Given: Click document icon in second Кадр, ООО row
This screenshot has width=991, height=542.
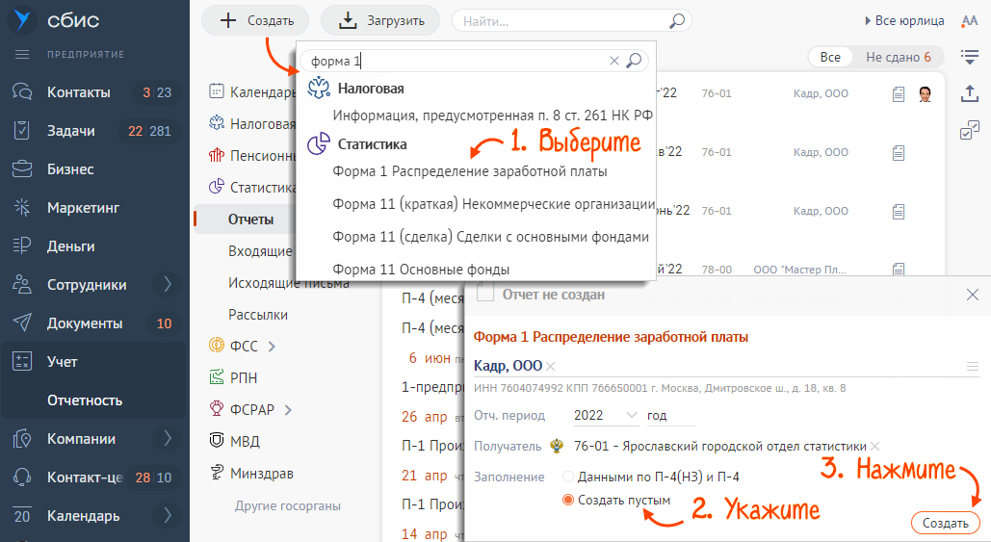Looking at the screenshot, I should 899,153.
